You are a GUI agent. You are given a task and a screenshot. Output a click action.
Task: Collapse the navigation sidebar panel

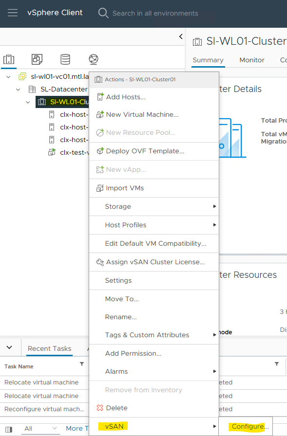pos(181,36)
